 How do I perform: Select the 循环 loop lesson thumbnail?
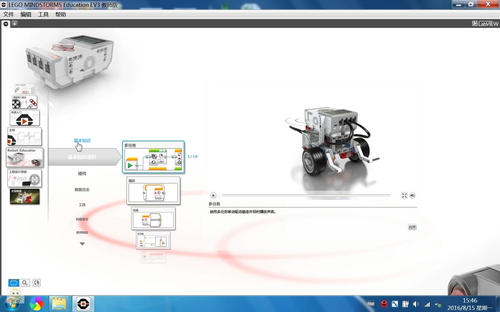click(153, 190)
